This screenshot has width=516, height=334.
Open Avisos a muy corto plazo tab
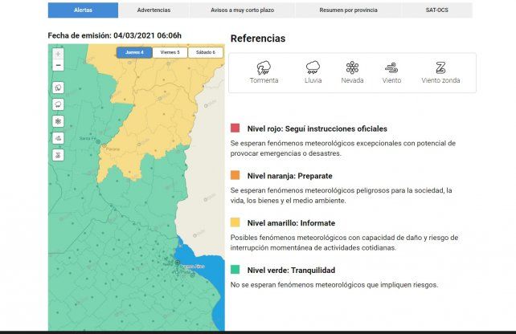point(241,10)
